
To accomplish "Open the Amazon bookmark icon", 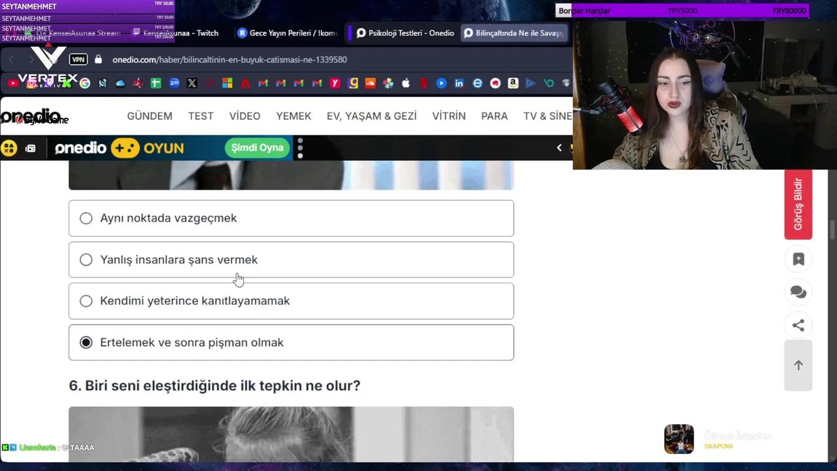I will pos(513,83).
